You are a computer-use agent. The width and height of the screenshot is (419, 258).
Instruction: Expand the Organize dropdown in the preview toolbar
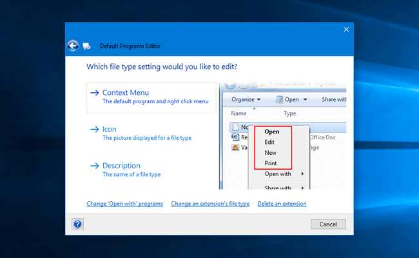246,99
